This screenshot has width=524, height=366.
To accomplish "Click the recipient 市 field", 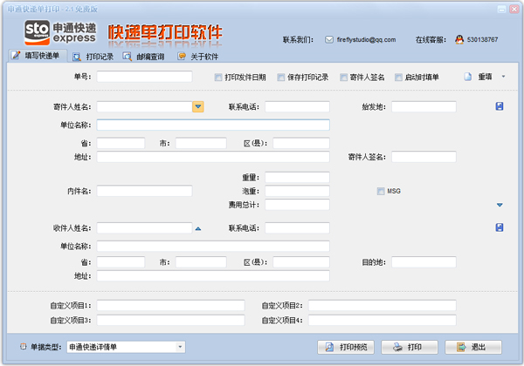I will coord(201,262).
